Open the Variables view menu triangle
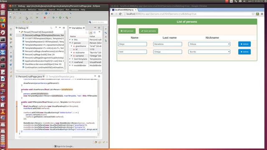This screenshot has height=150, width=267. 99,32
